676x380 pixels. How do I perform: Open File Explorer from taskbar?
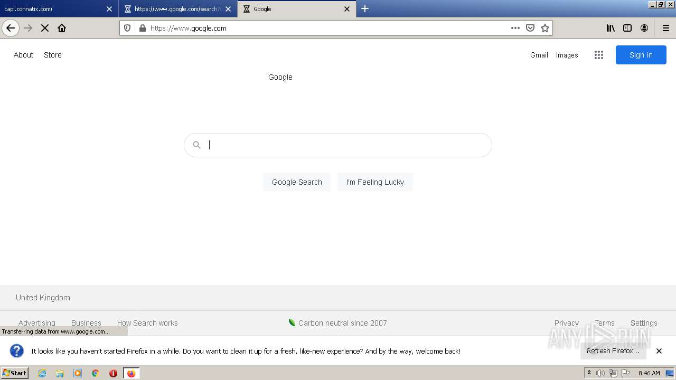(60, 373)
